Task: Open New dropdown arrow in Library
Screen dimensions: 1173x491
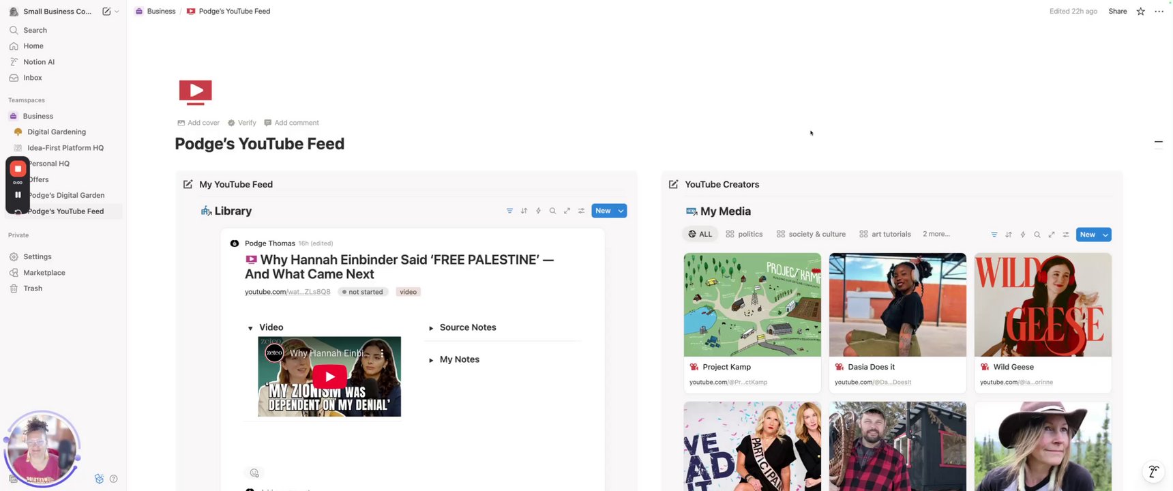Action: pos(621,211)
